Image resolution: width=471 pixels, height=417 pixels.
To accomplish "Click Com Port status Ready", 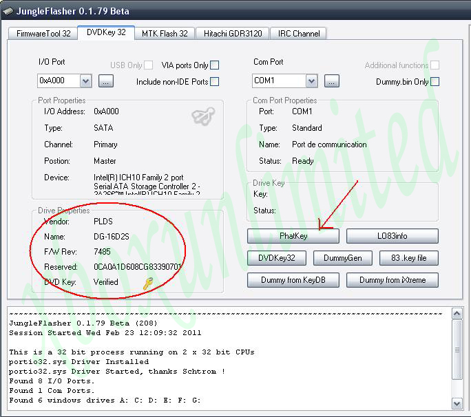I will click(303, 161).
